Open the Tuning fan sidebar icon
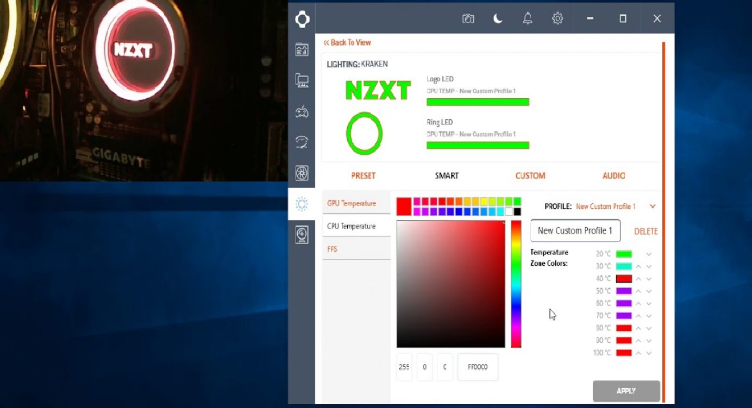This screenshot has height=408, width=752. click(x=302, y=173)
